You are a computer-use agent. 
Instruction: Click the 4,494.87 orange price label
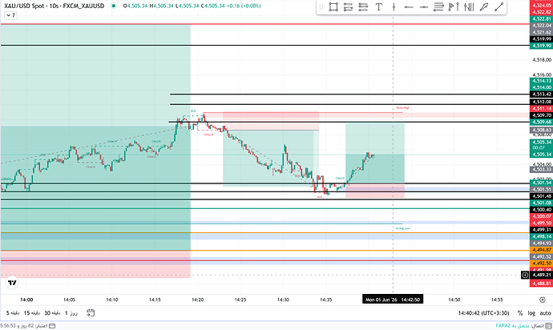(x=541, y=250)
